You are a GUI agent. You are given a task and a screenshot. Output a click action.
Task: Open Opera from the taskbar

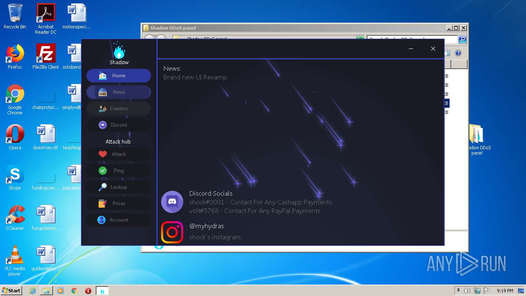coord(88,291)
